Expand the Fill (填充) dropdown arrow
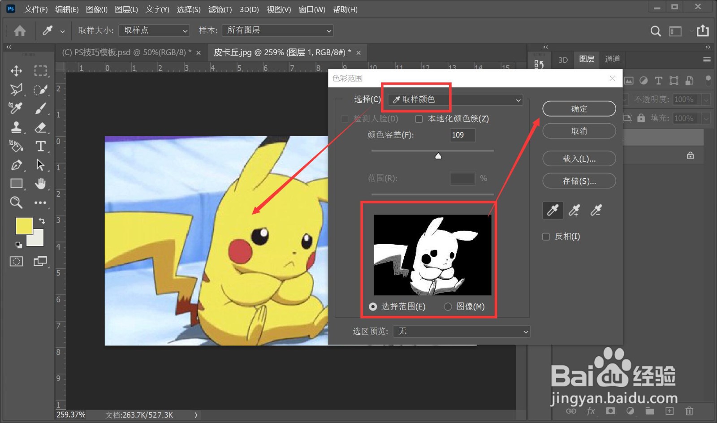Screen dimensions: 717x423 (x=706, y=118)
